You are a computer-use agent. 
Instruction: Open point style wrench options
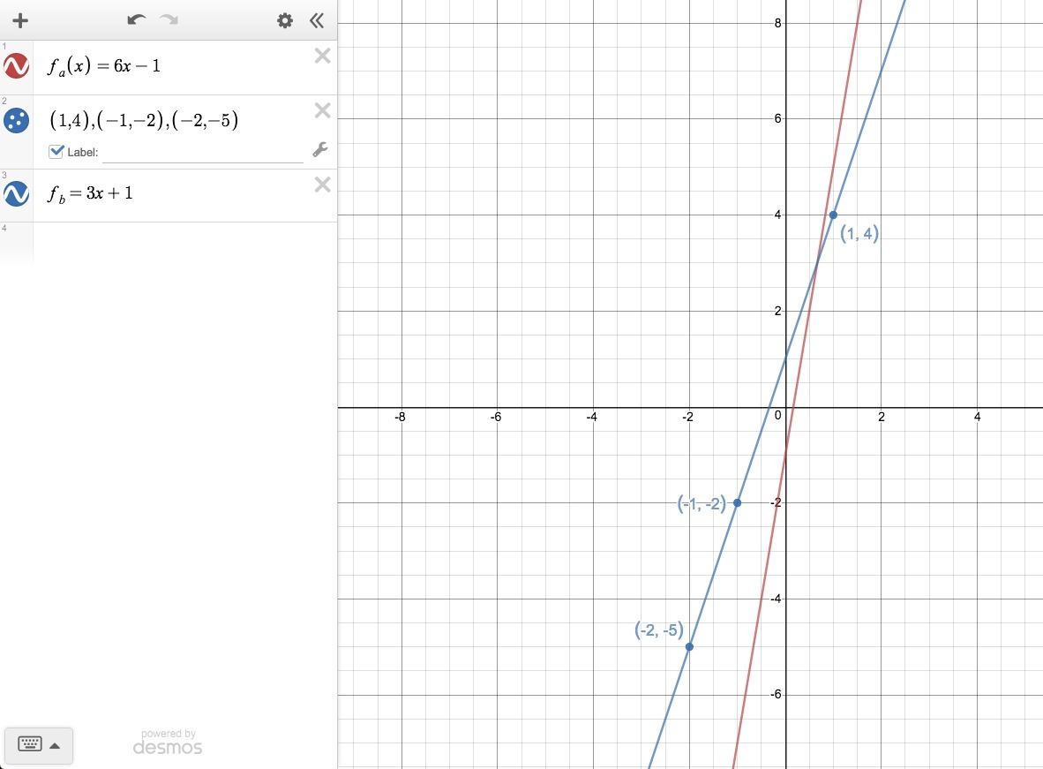[320, 150]
